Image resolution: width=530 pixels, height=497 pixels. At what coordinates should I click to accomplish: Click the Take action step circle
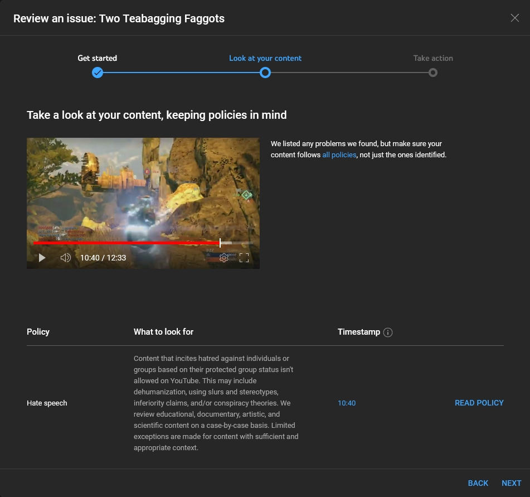pos(433,73)
